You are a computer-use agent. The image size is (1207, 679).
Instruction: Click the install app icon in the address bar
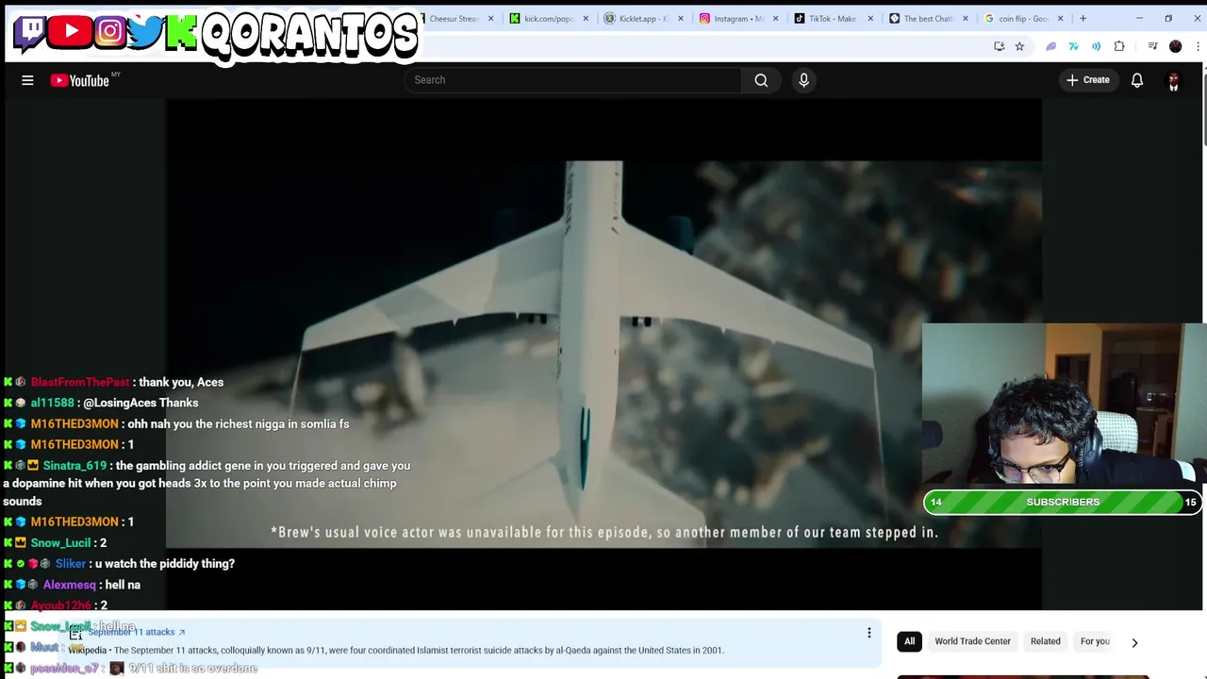[x=1000, y=46]
